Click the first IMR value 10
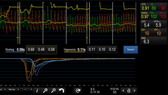This screenshot has height=95, width=168. 147,34
